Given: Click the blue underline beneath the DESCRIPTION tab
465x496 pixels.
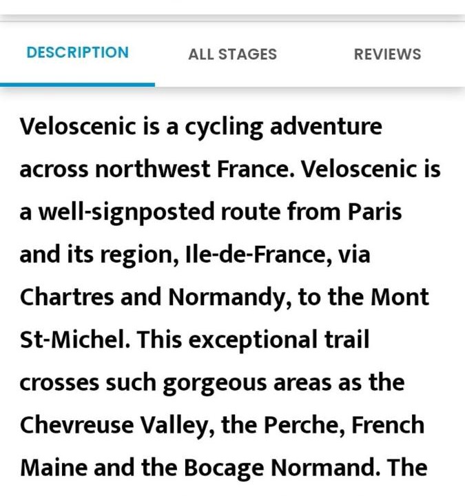Looking at the screenshot, I should (77, 84).
